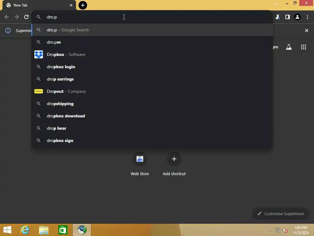Viewport: 314px width, 236px height.
Task: Select the dro.pm suggestion
Action: point(152,42)
